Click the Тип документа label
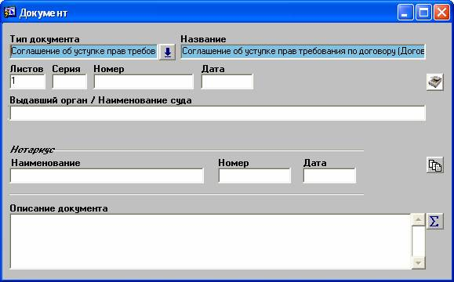The height and width of the screenshot is (282, 454). pyautogui.click(x=45, y=39)
